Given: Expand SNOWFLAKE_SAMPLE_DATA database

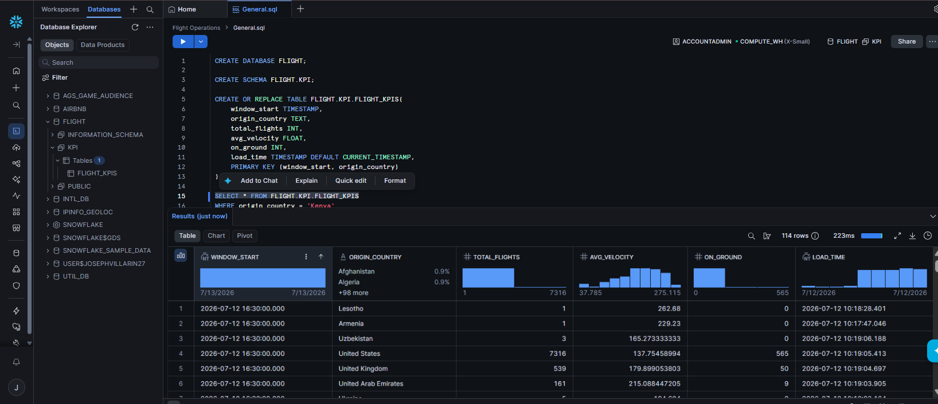Looking at the screenshot, I should [48, 250].
